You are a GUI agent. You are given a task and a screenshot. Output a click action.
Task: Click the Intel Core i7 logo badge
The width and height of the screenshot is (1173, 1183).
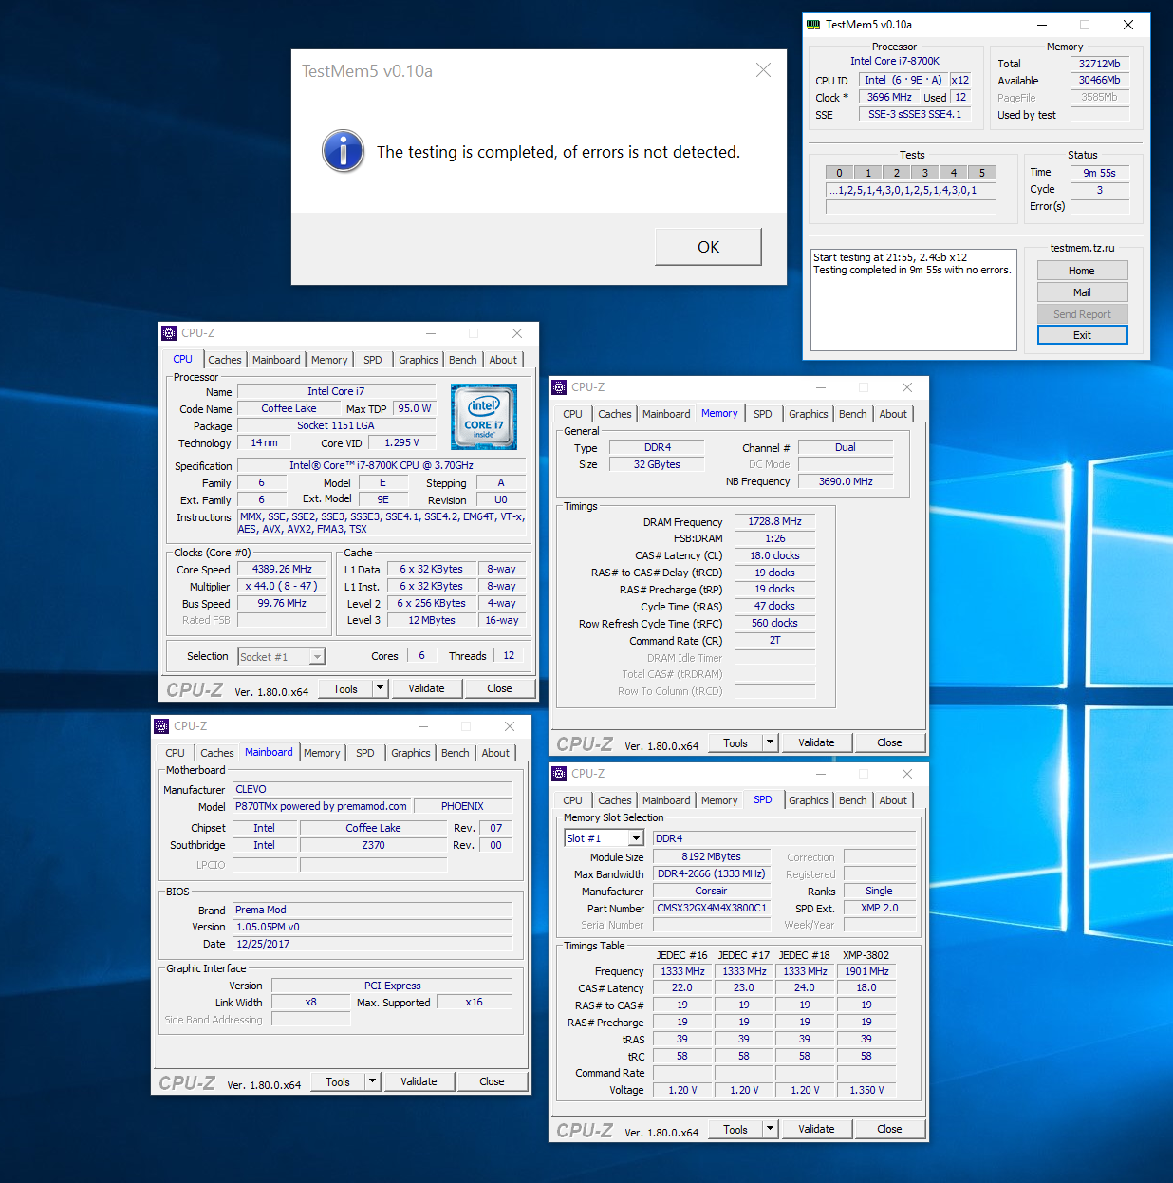484,416
